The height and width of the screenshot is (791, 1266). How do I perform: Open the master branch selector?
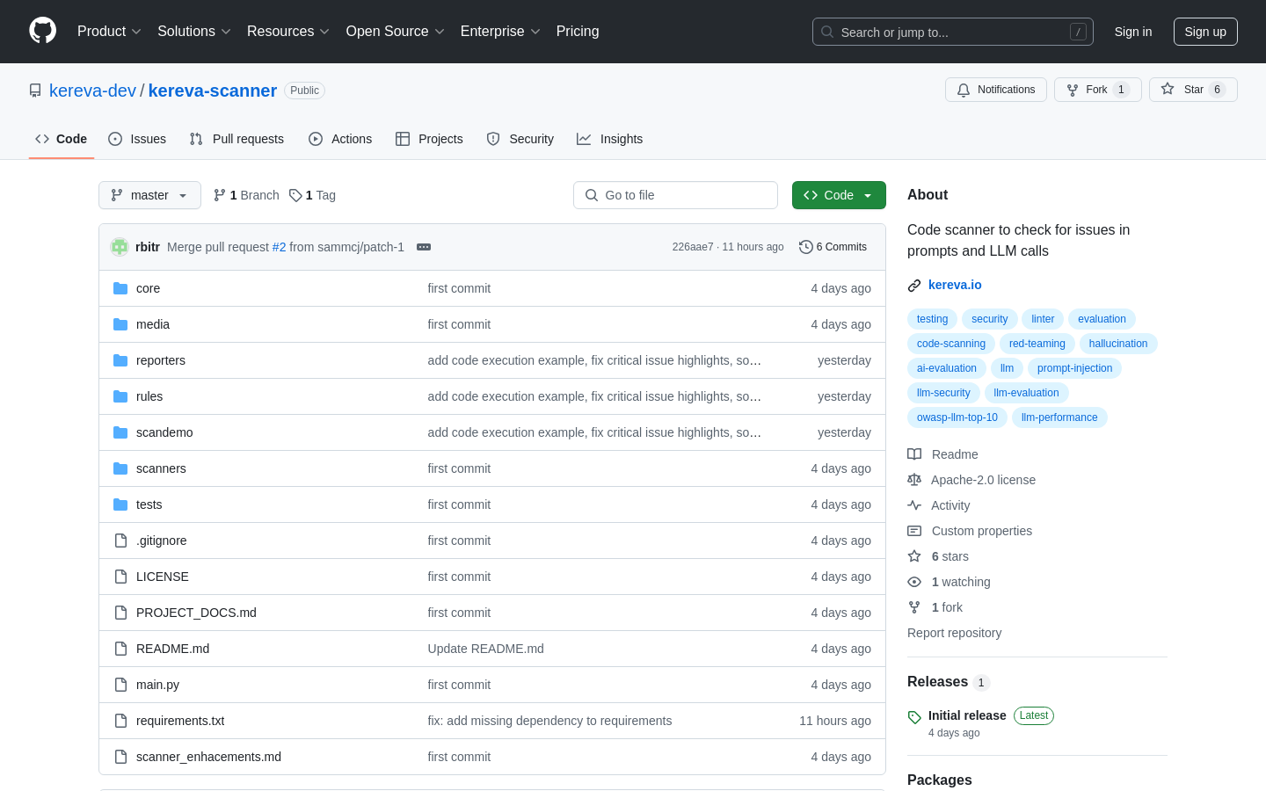click(x=149, y=195)
